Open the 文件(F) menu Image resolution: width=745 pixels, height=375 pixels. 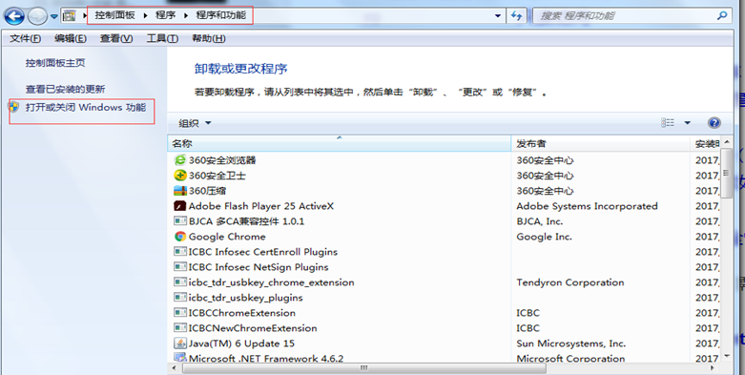[25, 38]
